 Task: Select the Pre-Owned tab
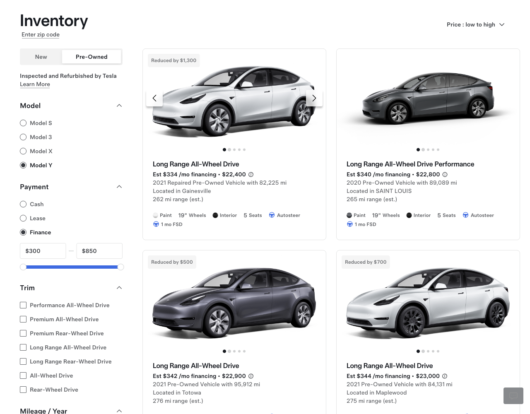point(92,57)
